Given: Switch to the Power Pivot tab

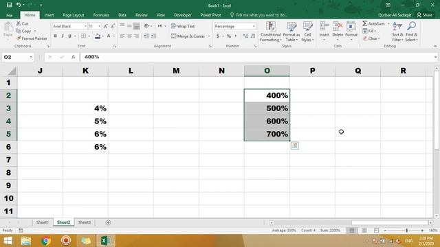Looking at the screenshot, I should click(x=210, y=15).
